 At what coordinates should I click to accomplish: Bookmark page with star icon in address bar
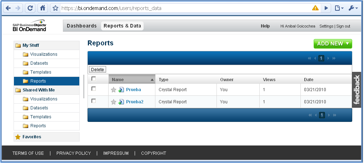point(55,8)
